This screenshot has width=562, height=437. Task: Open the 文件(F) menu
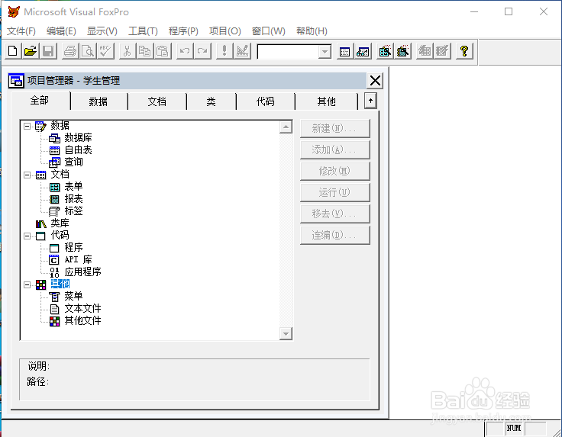(21, 31)
